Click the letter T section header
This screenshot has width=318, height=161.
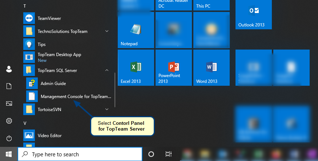[x=25, y=6]
